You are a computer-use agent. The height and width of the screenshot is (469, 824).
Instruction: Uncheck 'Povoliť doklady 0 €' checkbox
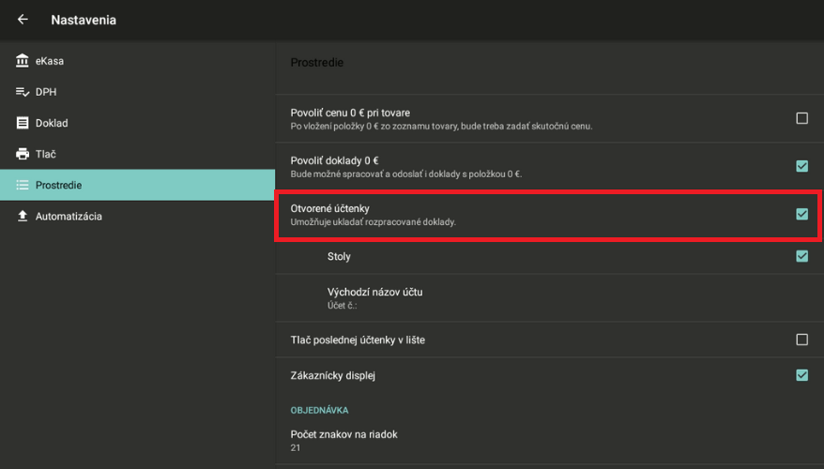(x=801, y=166)
